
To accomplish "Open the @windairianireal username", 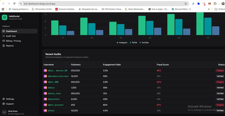I will [x=58, y=76].
